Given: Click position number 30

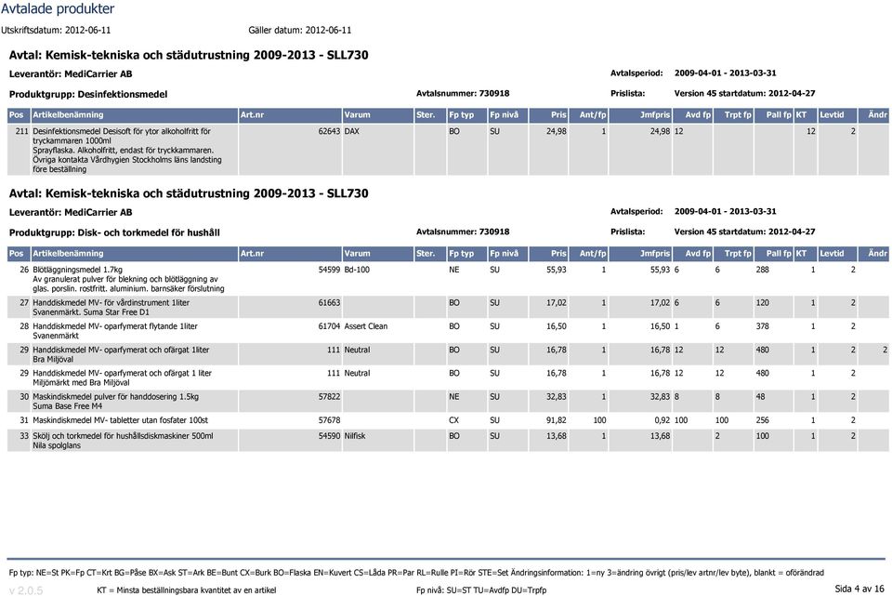Looking at the screenshot, I should 24,397.
